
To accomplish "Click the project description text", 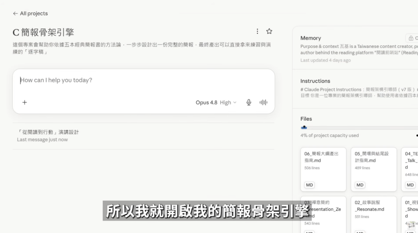I will 142,48.
